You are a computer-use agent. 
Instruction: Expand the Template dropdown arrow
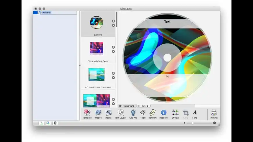point(90,115)
